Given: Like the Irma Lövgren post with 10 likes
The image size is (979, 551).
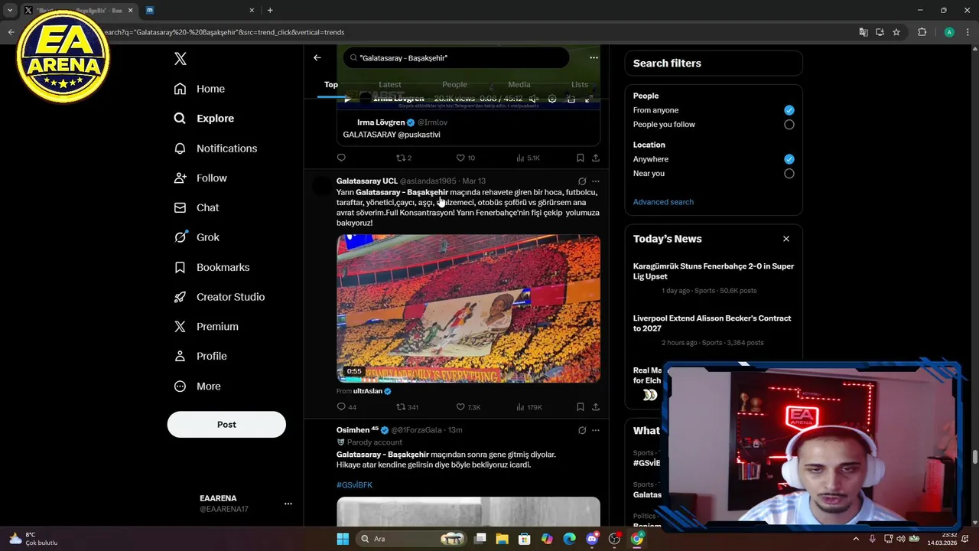Looking at the screenshot, I should coord(465,158).
